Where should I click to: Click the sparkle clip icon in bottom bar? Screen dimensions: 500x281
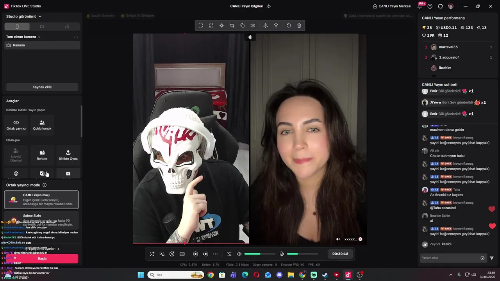[x=182, y=254]
